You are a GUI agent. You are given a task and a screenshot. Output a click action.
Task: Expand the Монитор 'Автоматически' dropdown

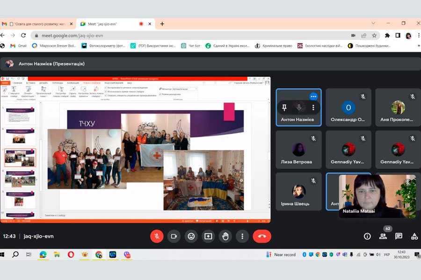pyautogui.click(x=196, y=89)
